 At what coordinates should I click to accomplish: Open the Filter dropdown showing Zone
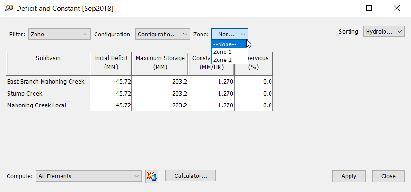60,35
